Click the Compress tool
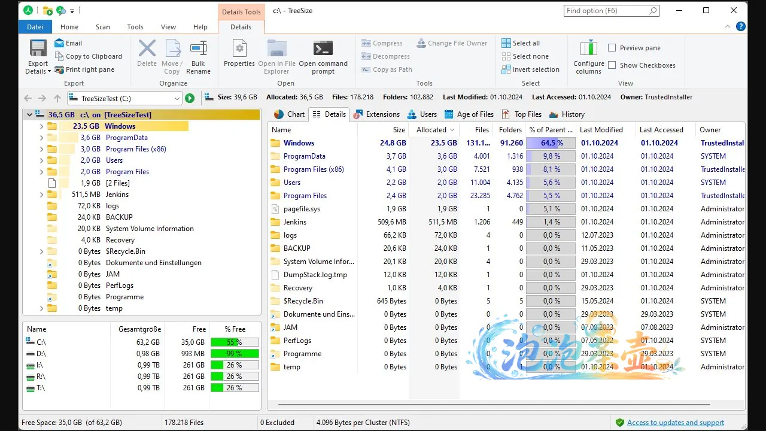The height and width of the screenshot is (431, 766). [382, 43]
